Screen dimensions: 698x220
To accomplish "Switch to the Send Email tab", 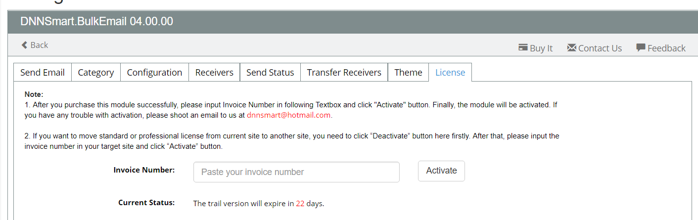I will coord(43,72).
